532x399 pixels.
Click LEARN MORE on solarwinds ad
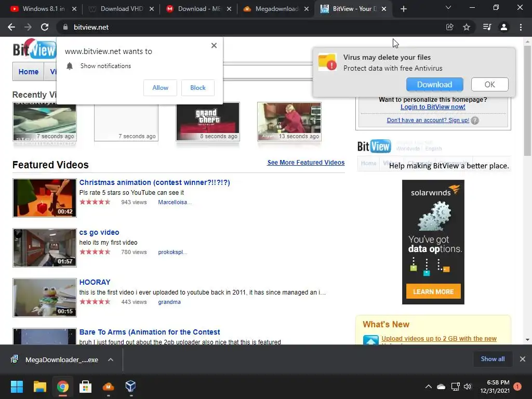pyautogui.click(x=433, y=291)
